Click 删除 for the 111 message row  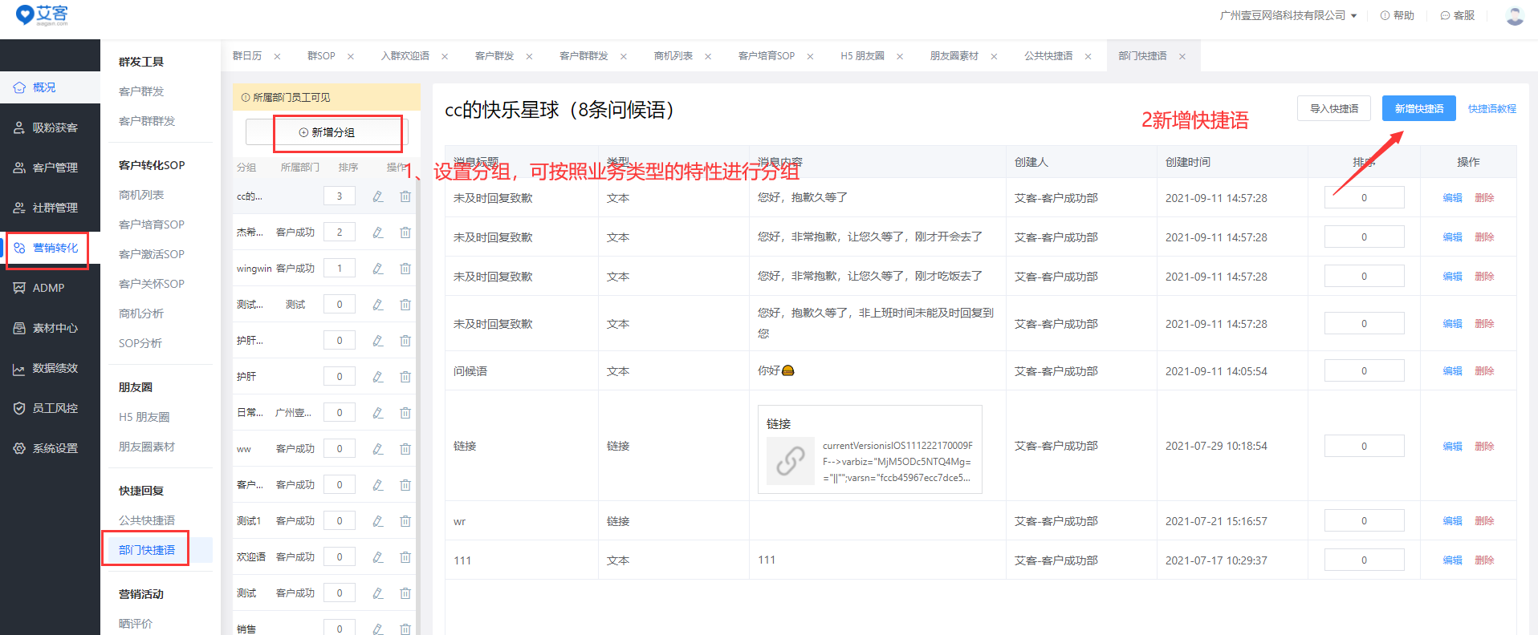(x=1484, y=560)
